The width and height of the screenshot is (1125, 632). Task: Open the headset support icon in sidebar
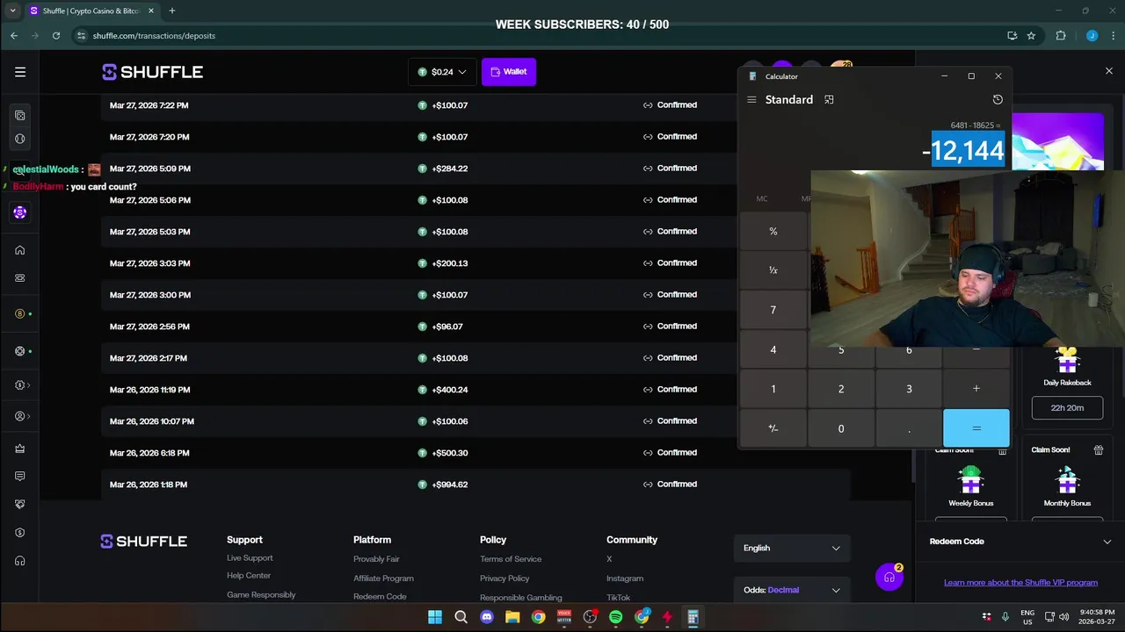[19, 561]
